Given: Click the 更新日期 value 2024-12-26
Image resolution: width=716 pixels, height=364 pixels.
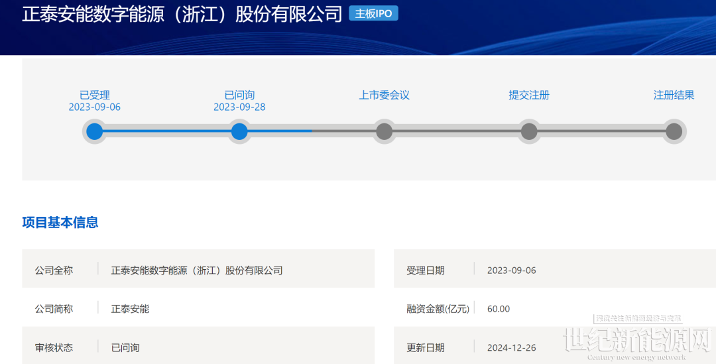Looking at the screenshot, I should coord(511,347).
